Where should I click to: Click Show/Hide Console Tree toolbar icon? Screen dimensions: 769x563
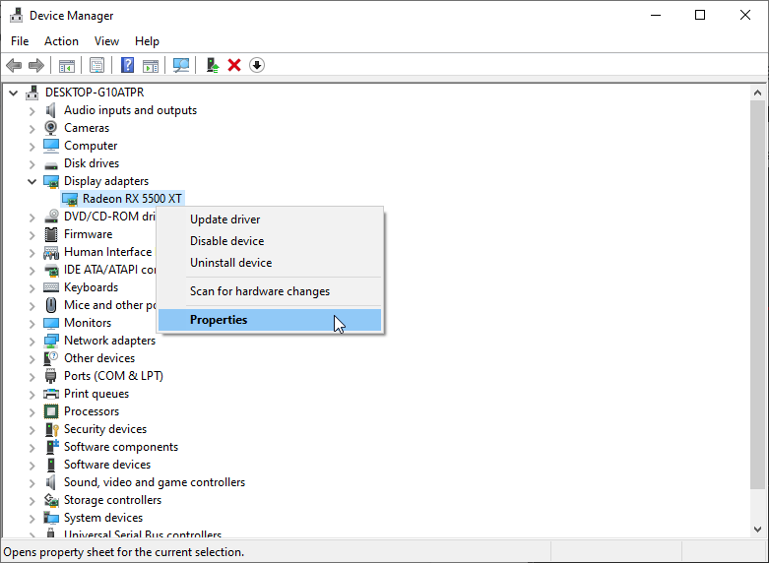(67, 65)
